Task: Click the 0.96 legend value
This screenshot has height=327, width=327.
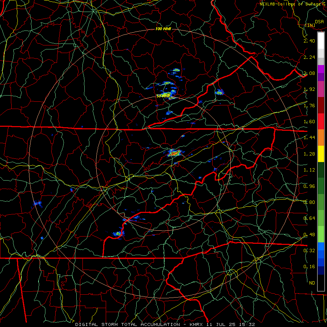Action: click(x=309, y=186)
